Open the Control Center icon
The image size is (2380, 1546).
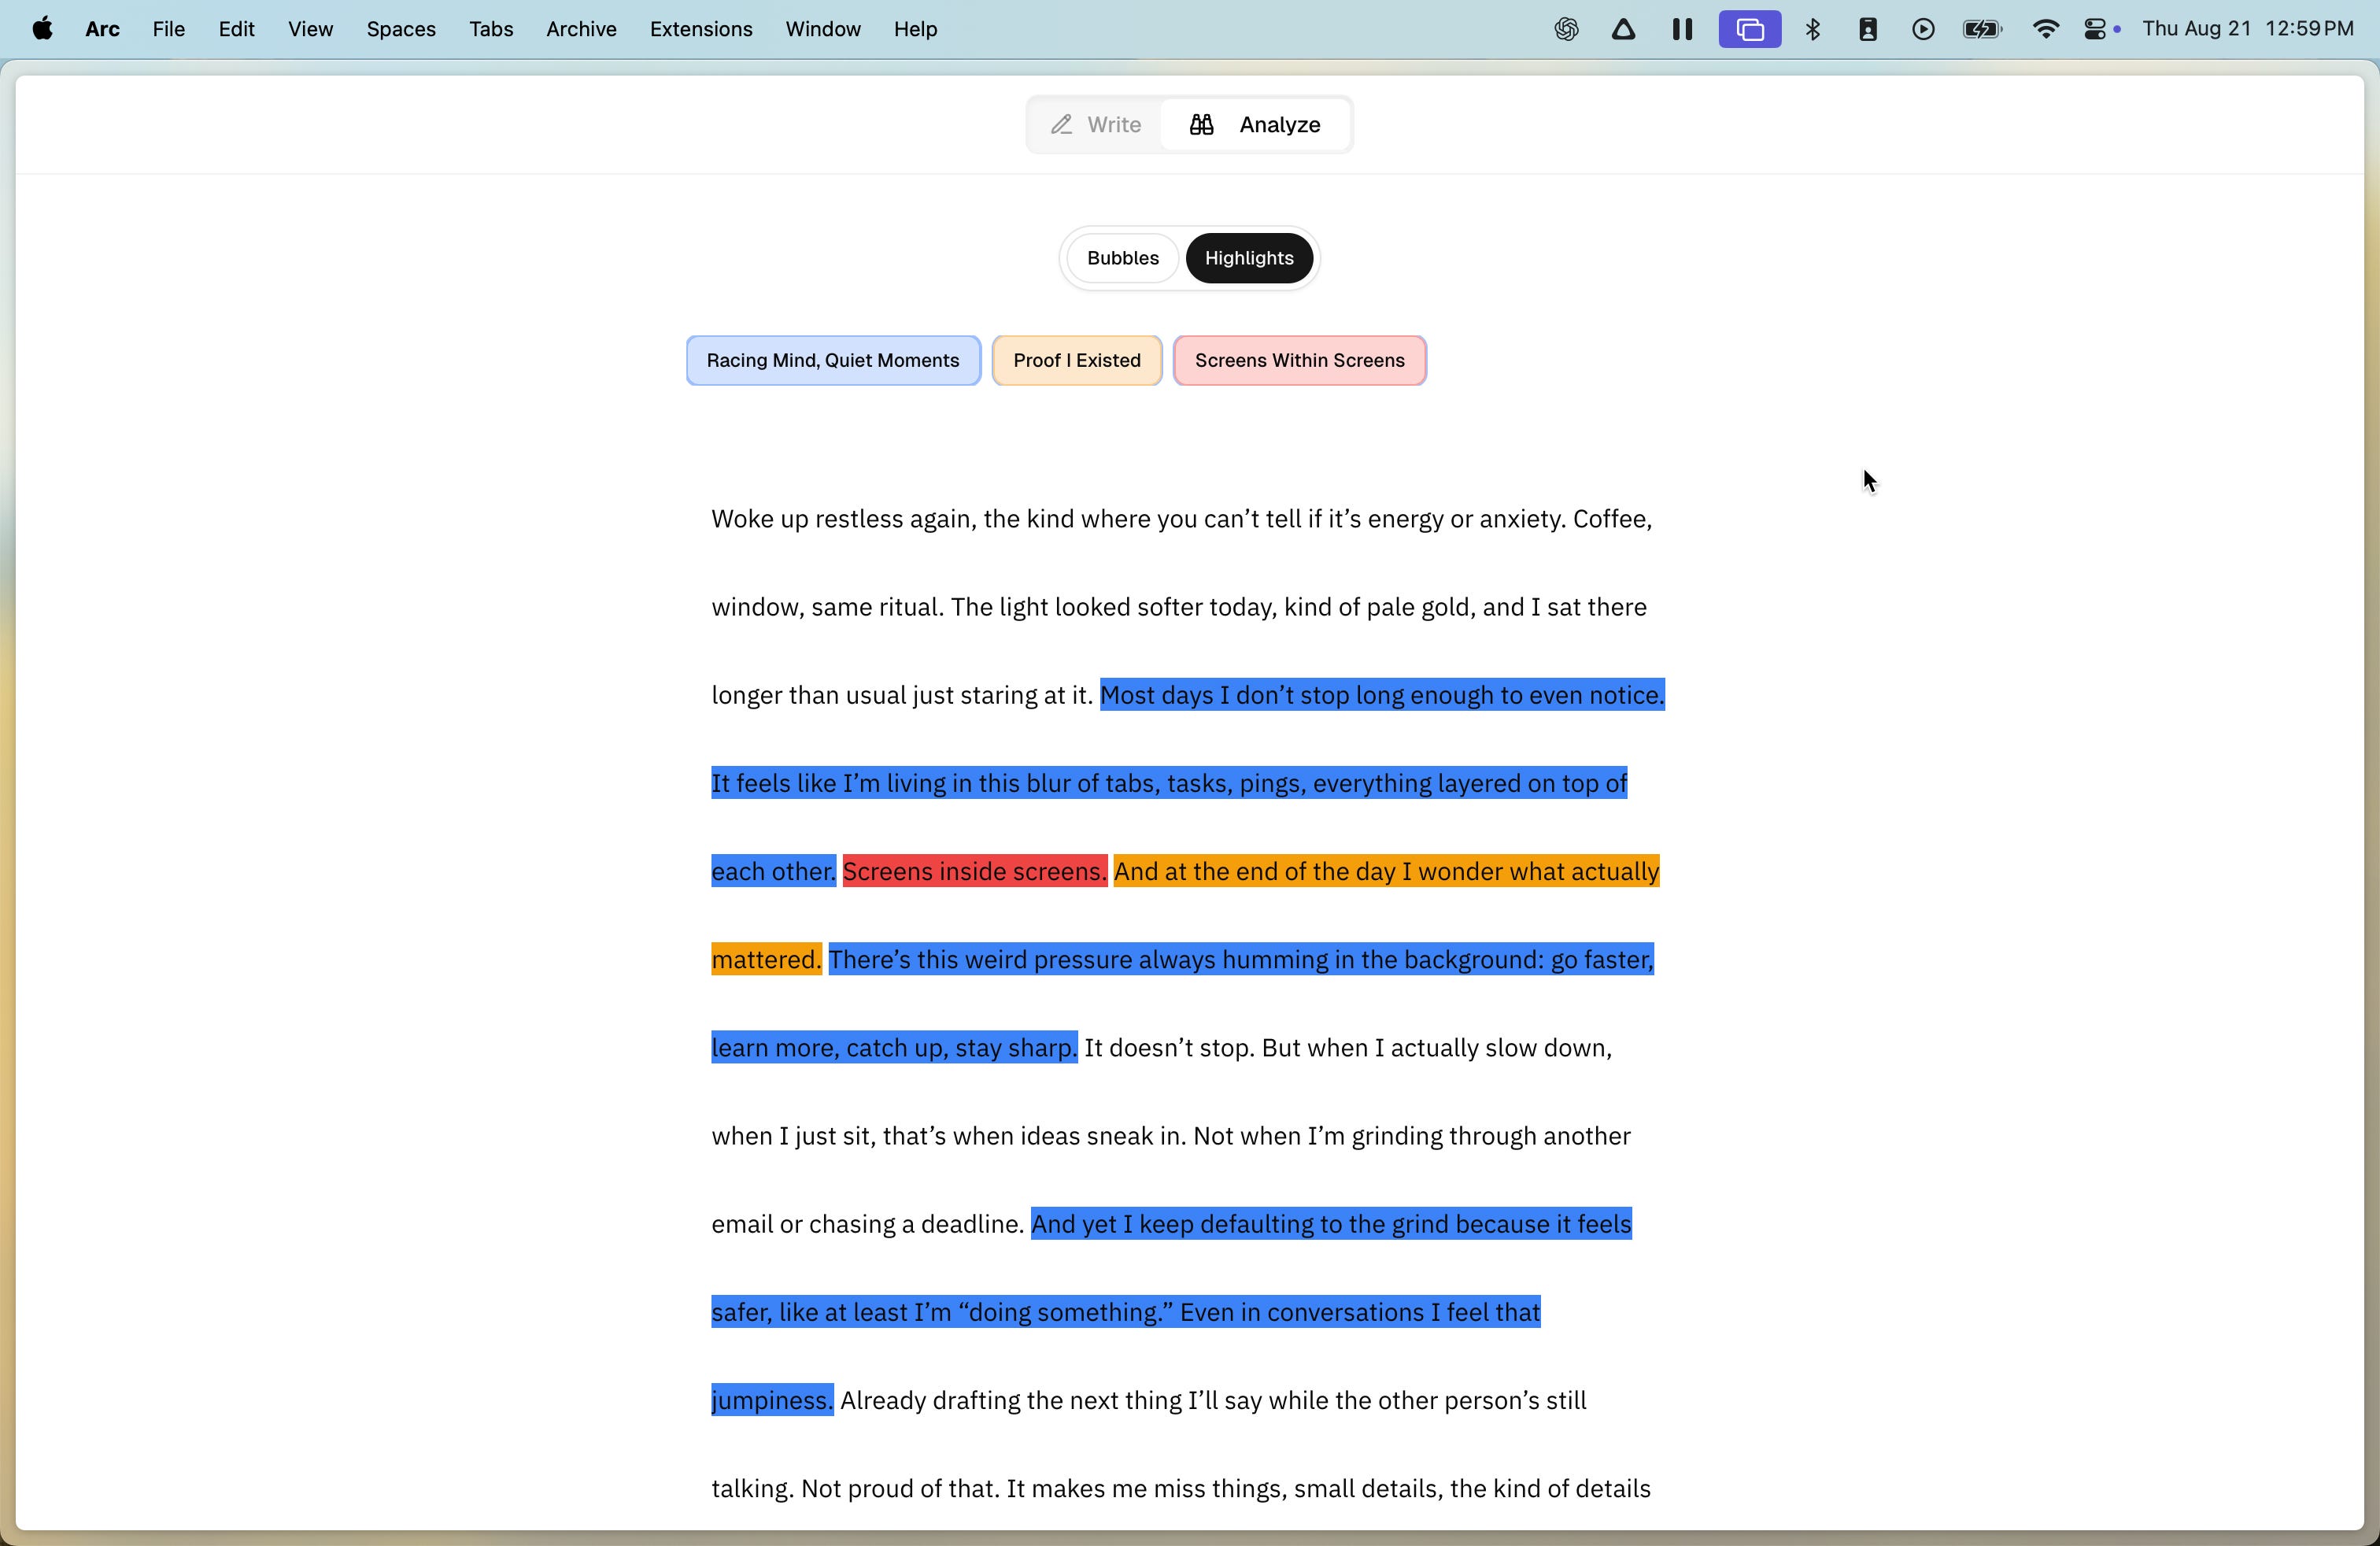pos(2095,29)
